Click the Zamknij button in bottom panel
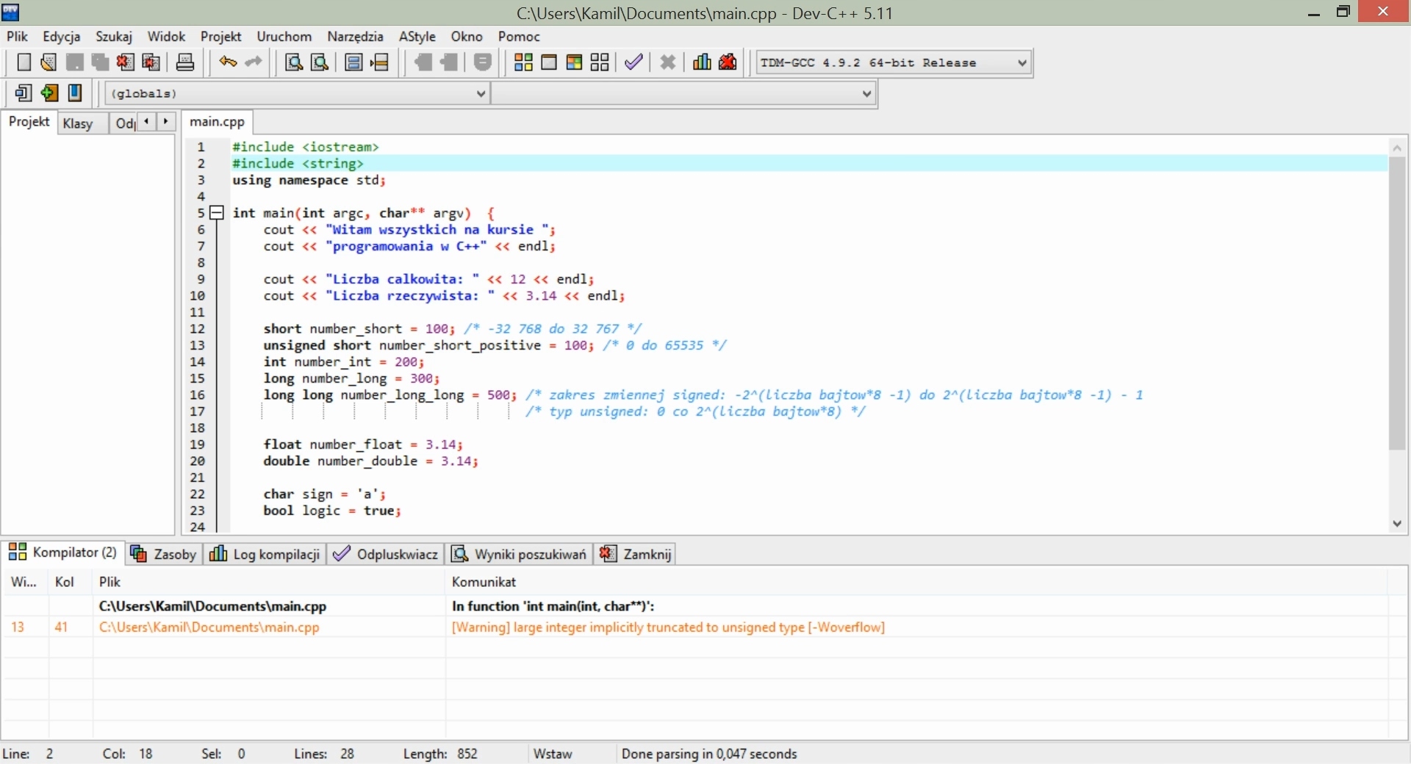Viewport: 1411px width, 764px height. point(637,554)
